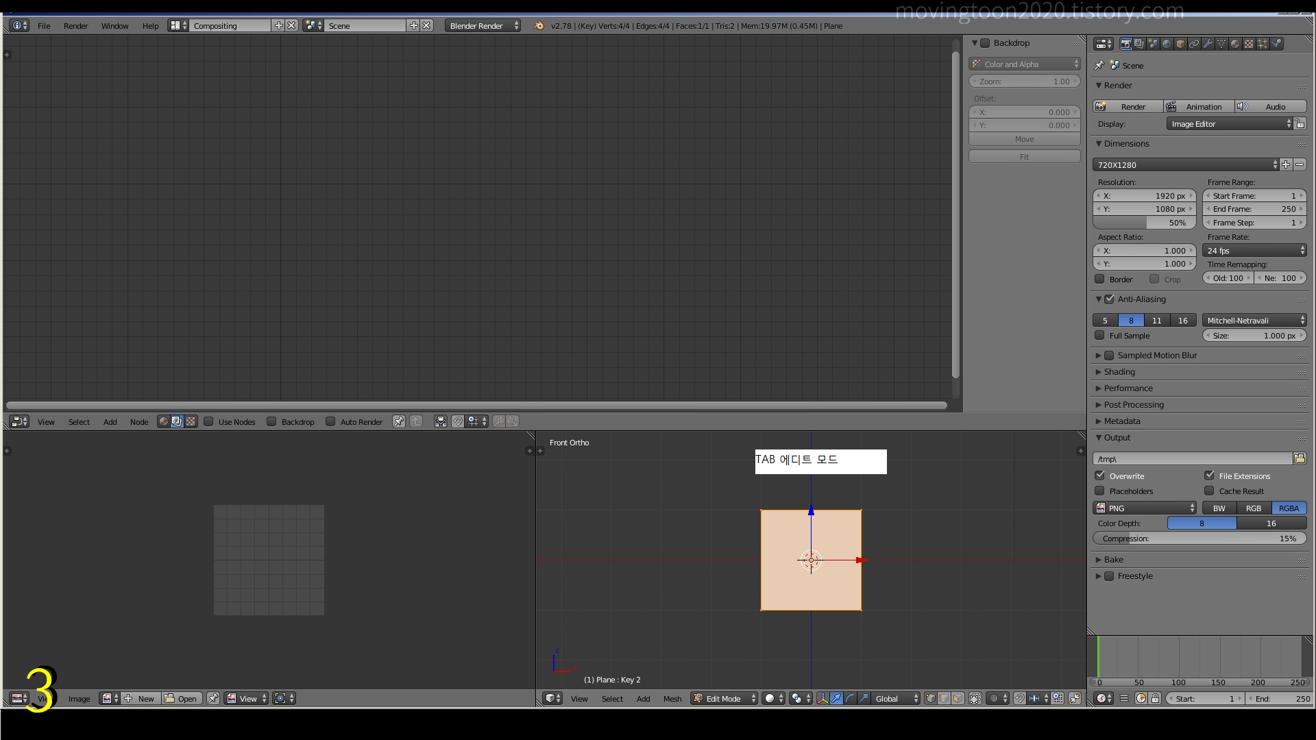Open the Window menu

click(114, 25)
